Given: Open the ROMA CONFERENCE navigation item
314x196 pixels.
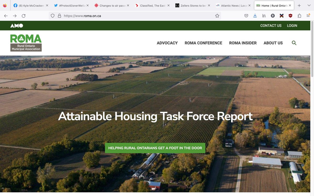Looking at the screenshot, I should (203, 43).
